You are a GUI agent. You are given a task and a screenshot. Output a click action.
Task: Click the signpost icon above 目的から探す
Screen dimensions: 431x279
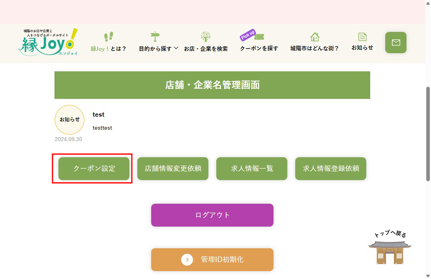pyautogui.click(x=154, y=36)
